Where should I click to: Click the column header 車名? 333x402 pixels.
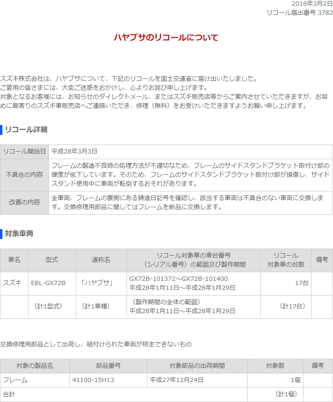tap(14, 260)
